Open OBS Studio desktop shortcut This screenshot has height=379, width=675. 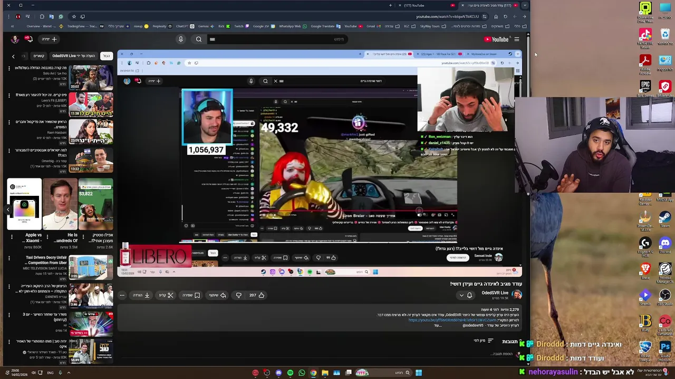(x=665, y=297)
